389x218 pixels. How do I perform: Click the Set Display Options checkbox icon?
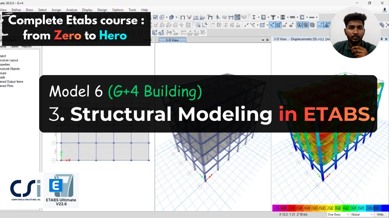[155, 17]
